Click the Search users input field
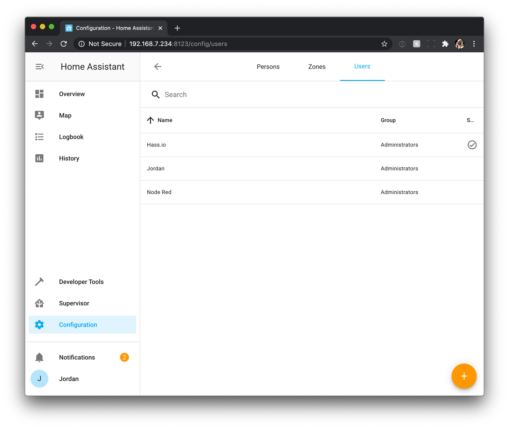The height and width of the screenshot is (429, 509). coord(223,94)
